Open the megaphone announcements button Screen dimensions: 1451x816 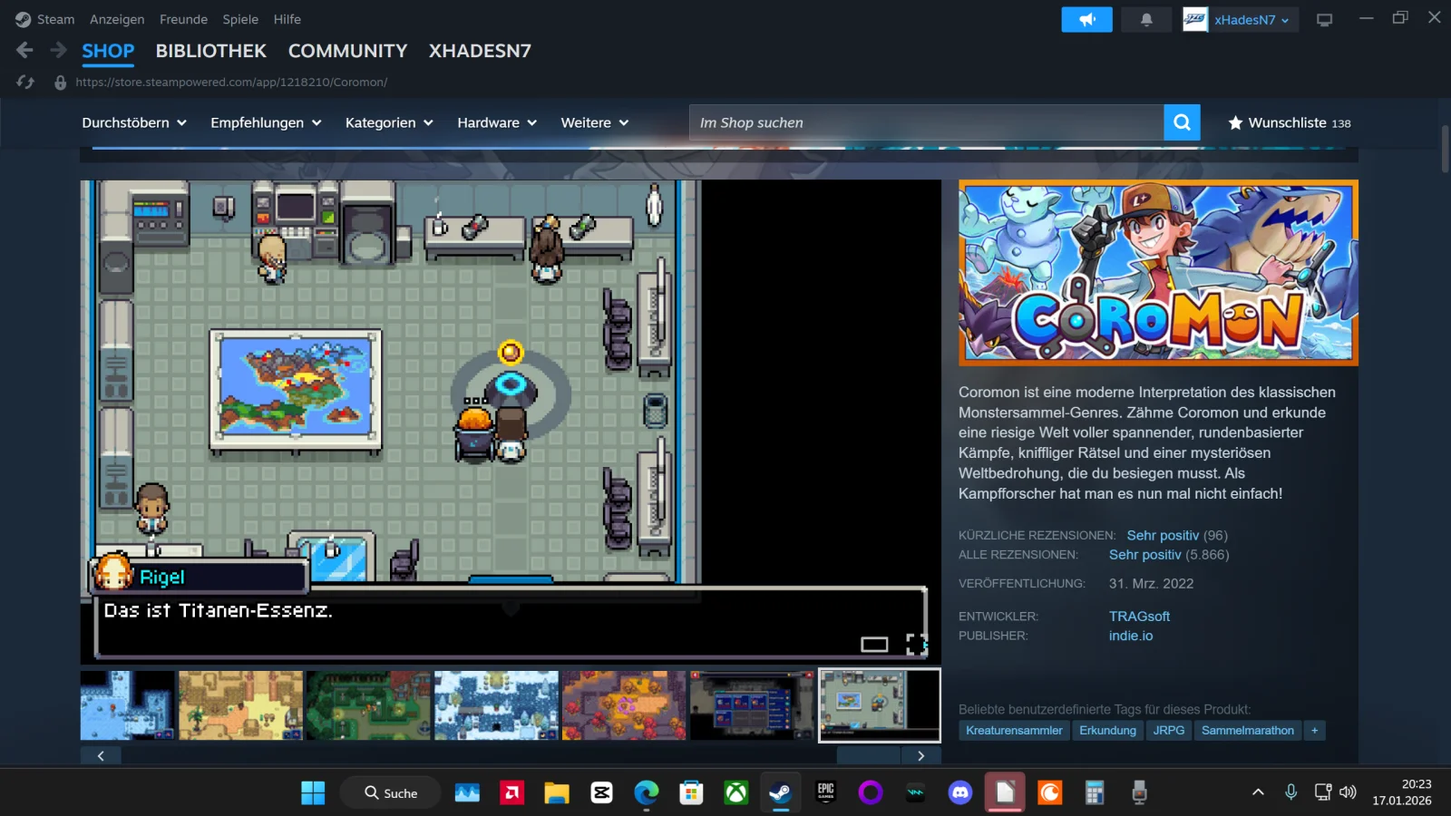click(x=1086, y=19)
